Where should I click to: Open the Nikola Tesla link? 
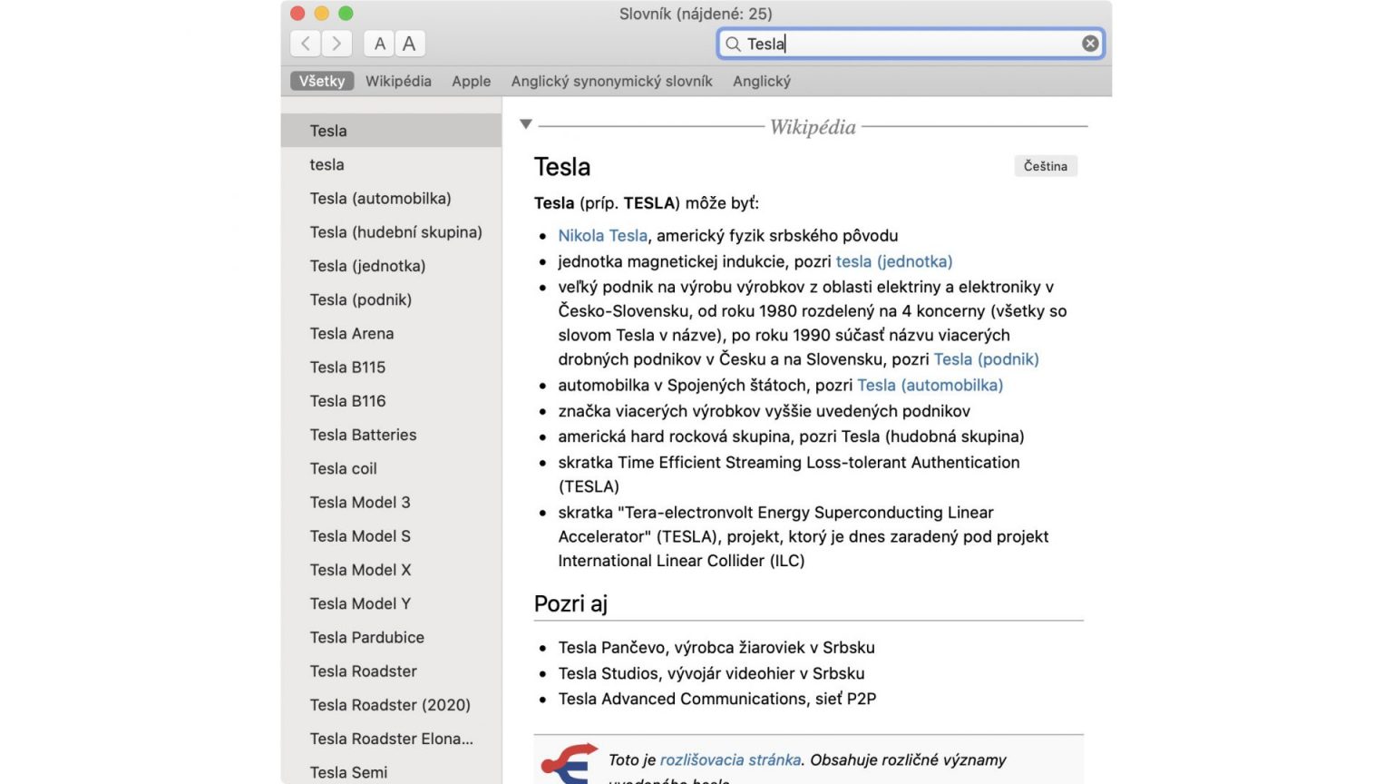pyautogui.click(x=603, y=236)
